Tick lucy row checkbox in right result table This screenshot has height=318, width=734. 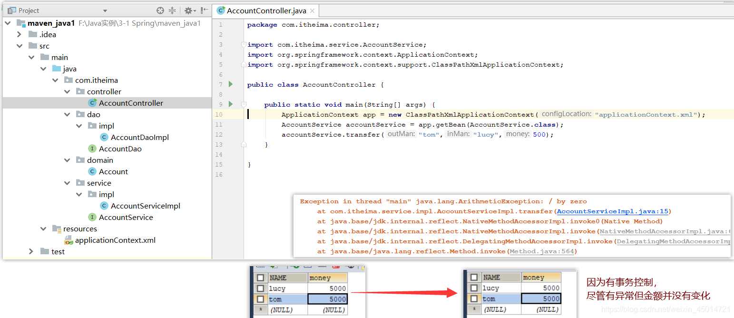point(473,288)
